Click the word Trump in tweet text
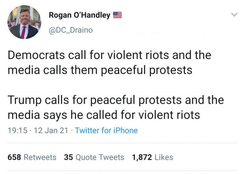This screenshot has height=174, width=245. (25, 100)
